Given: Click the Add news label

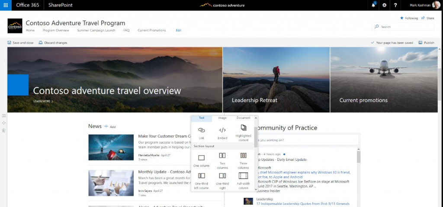Looking at the screenshot, I should (x=113, y=127).
